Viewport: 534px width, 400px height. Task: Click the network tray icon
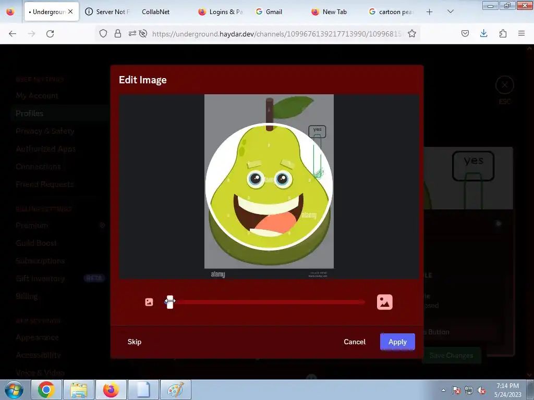click(469, 390)
